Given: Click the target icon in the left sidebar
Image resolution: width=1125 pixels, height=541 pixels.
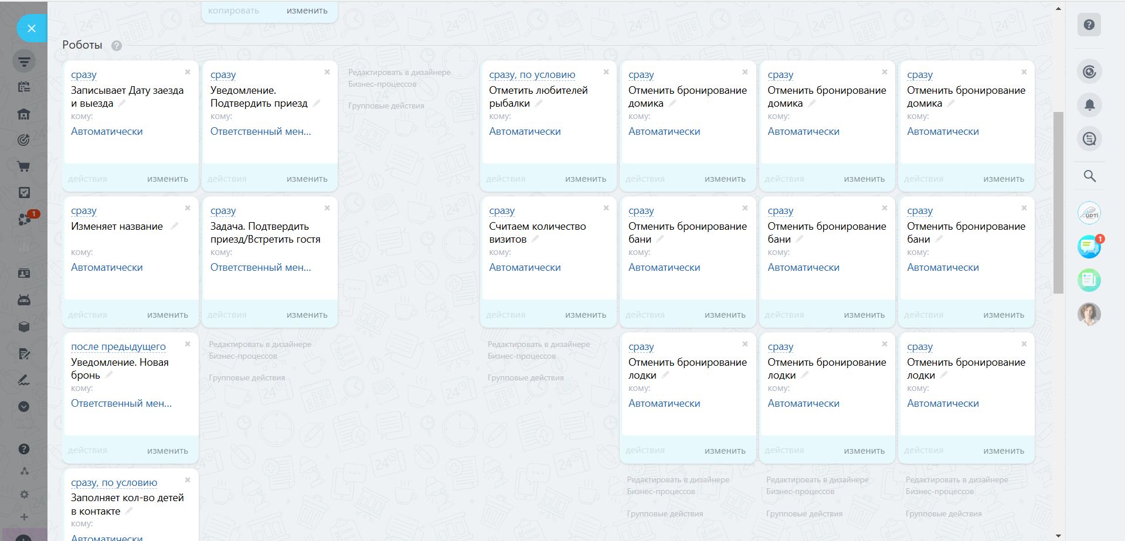Looking at the screenshot, I should pyautogui.click(x=24, y=140).
